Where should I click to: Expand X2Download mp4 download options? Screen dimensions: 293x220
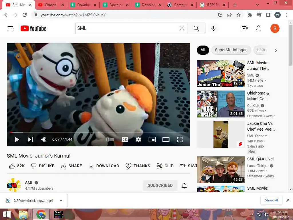(x=61, y=201)
